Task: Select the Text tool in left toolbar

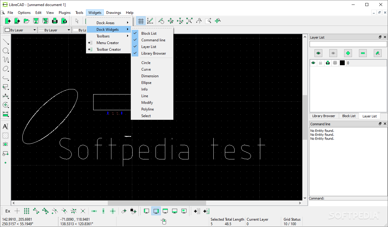Action: (x=5, y=126)
